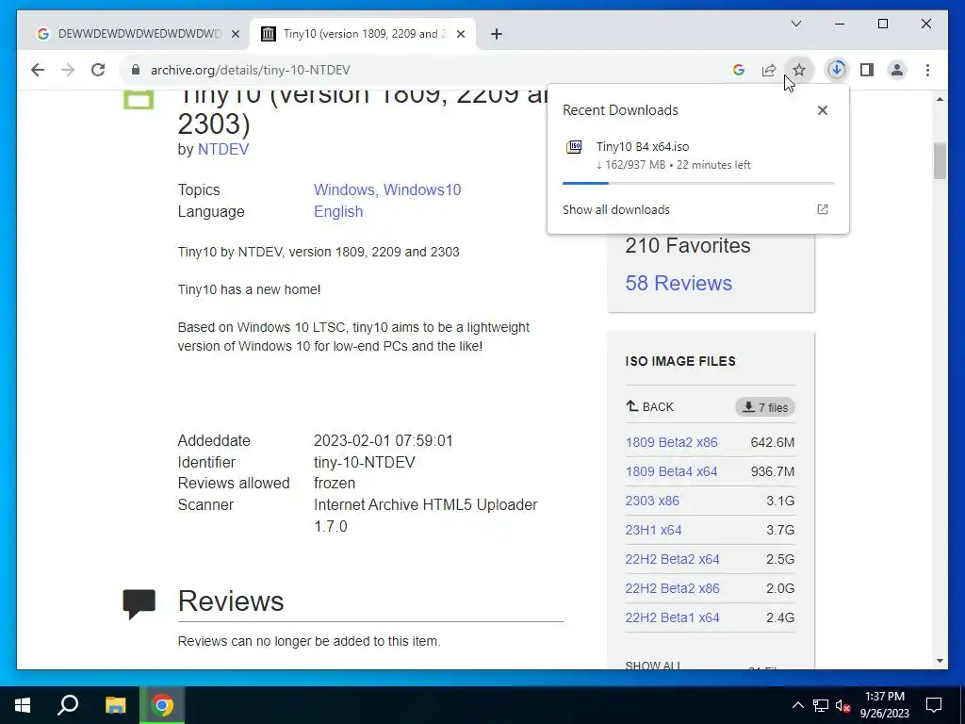Viewport: 965px width, 724px height.
Task: Open downloads page via external-link icon
Action: click(822, 209)
